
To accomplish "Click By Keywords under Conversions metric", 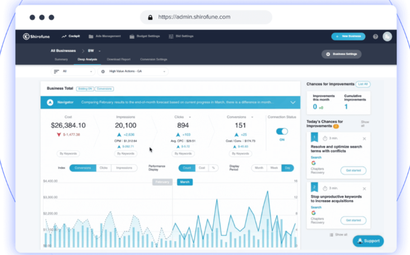I will (x=240, y=154).
